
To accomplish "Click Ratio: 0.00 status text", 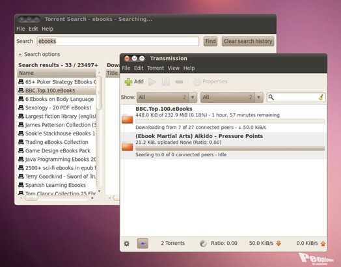I will point(224,244).
